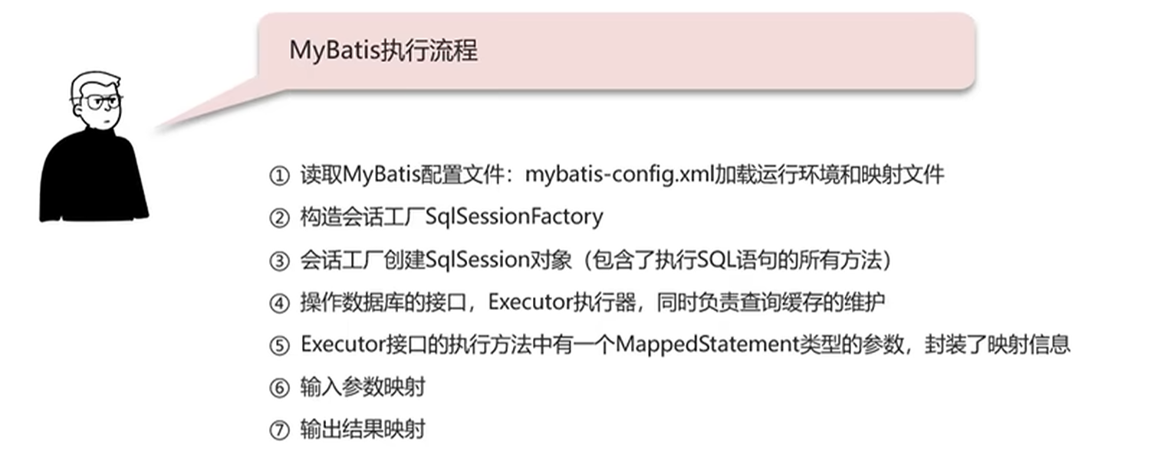Click the circled number ① marker

coord(278,175)
